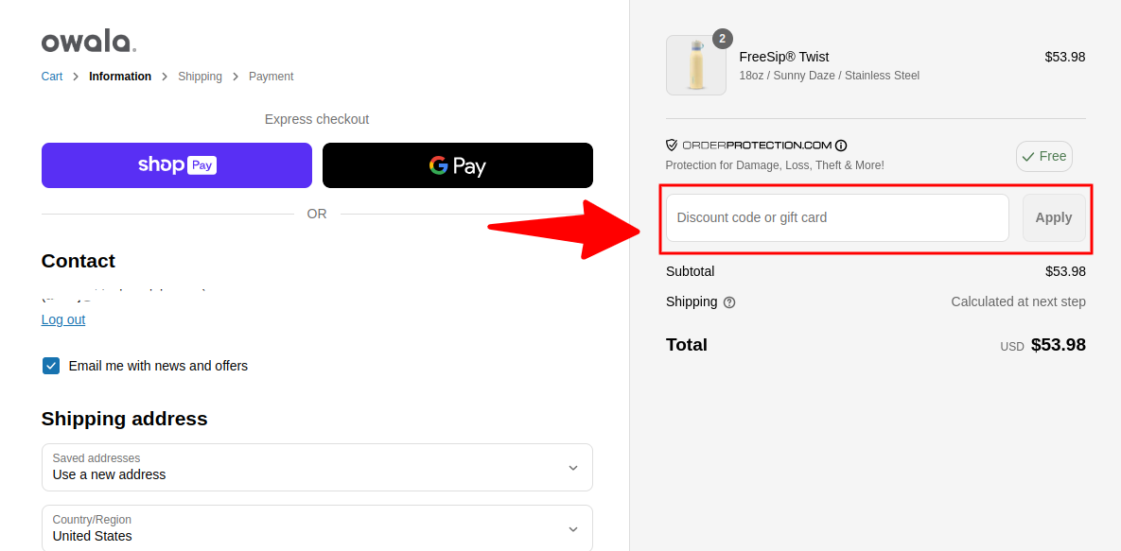The width and height of the screenshot is (1121, 551).
Task: Check out using Google Pay button
Action: [458, 165]
